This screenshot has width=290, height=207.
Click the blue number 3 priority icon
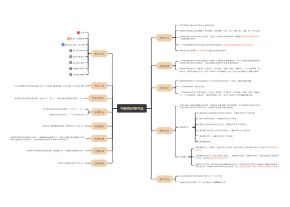[63, 44]
